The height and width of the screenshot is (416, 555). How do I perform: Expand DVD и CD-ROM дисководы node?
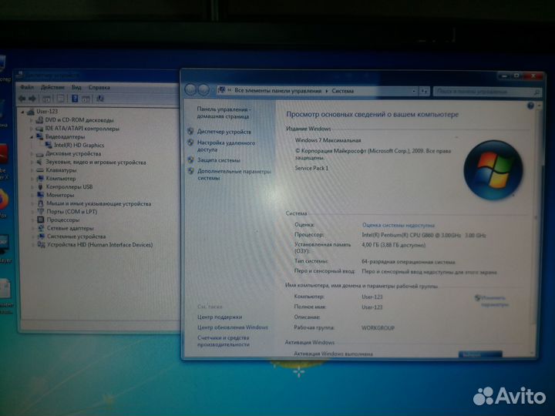pos(31,120)
